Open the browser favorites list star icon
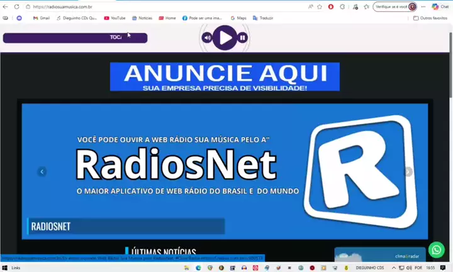The image size is (453, 272). 367,7
